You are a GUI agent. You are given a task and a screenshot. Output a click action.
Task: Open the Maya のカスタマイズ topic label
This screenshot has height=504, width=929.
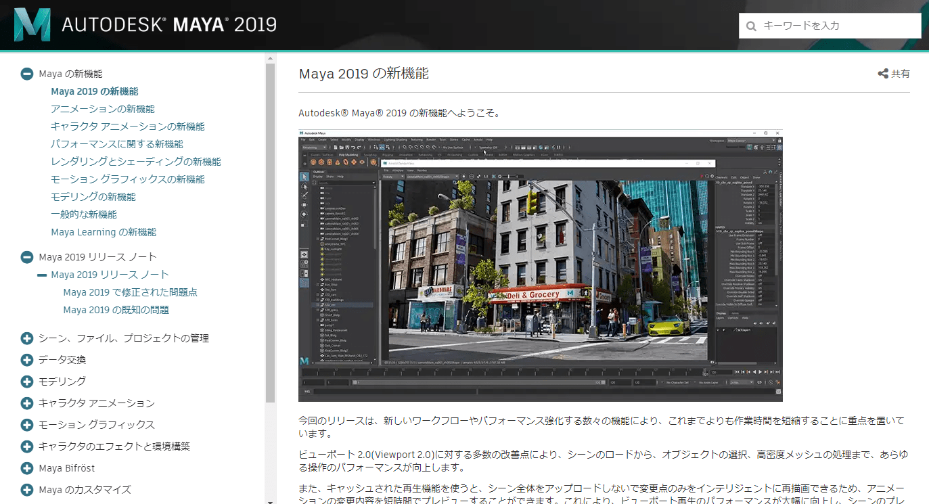(x=85, y=490)
